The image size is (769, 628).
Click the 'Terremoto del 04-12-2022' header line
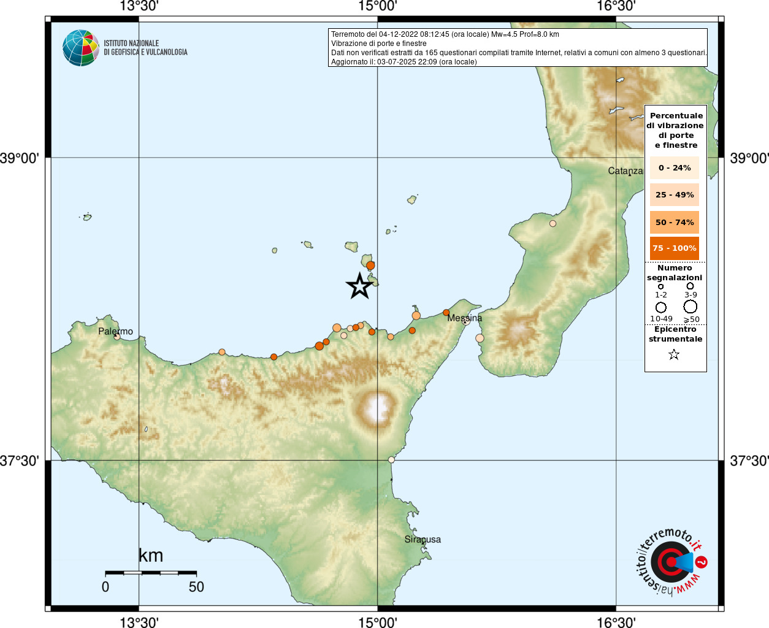445,34
